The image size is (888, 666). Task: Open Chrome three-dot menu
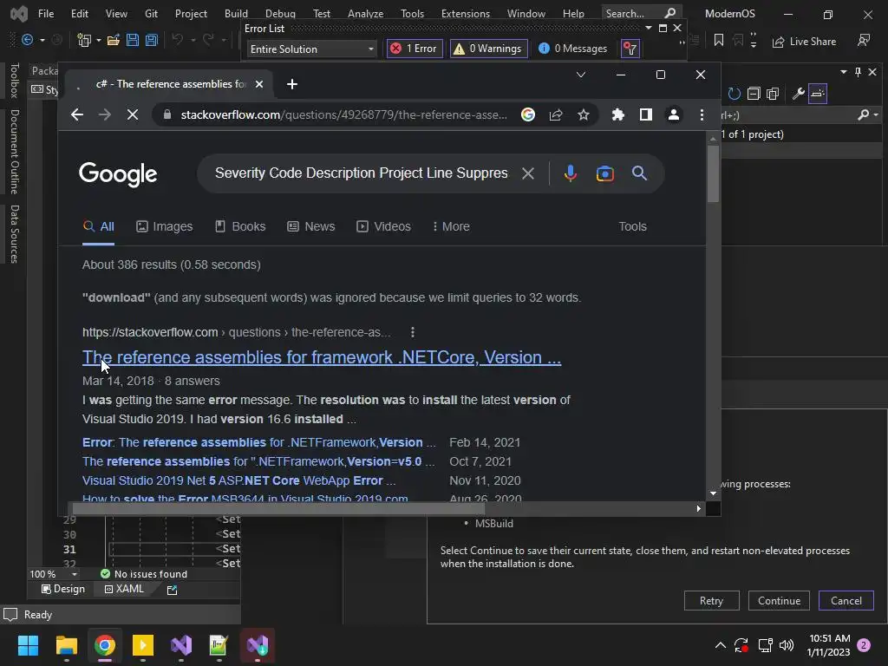click(x=702, y=115)
